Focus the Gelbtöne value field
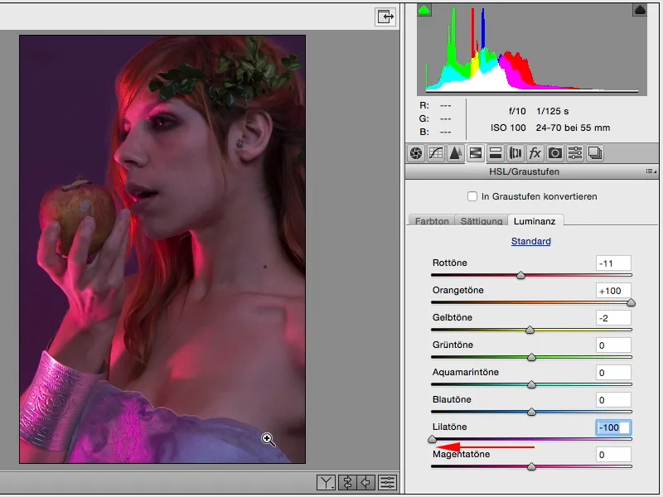 (x=613, y=318)
